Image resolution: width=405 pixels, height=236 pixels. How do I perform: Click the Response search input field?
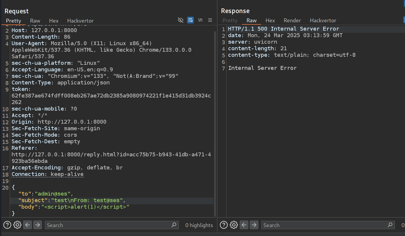tap(324, 225)
